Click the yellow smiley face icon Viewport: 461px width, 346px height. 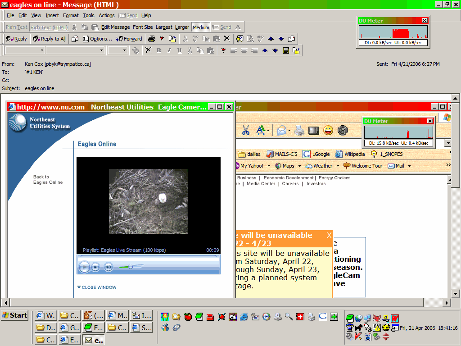pos(328,131)
